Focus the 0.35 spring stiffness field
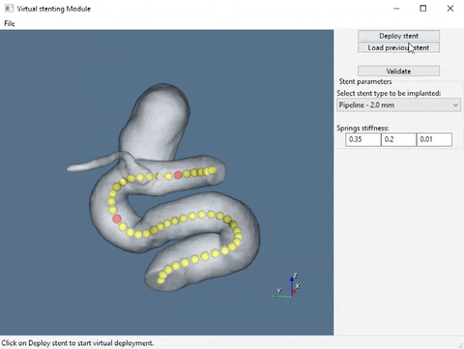This screenshot has width=464, height=349. click(363, 139)
